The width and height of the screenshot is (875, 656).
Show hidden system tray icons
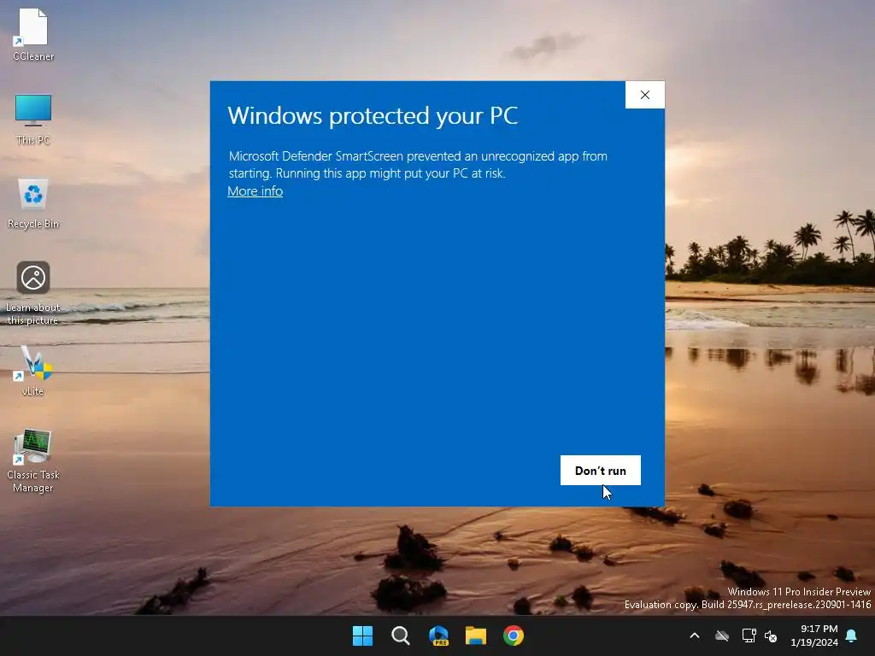pos(695,635)
